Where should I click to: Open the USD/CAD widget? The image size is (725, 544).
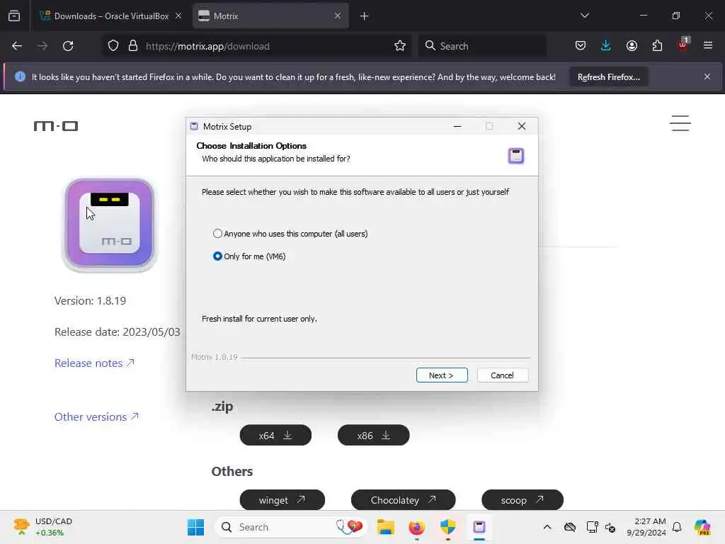43,527
